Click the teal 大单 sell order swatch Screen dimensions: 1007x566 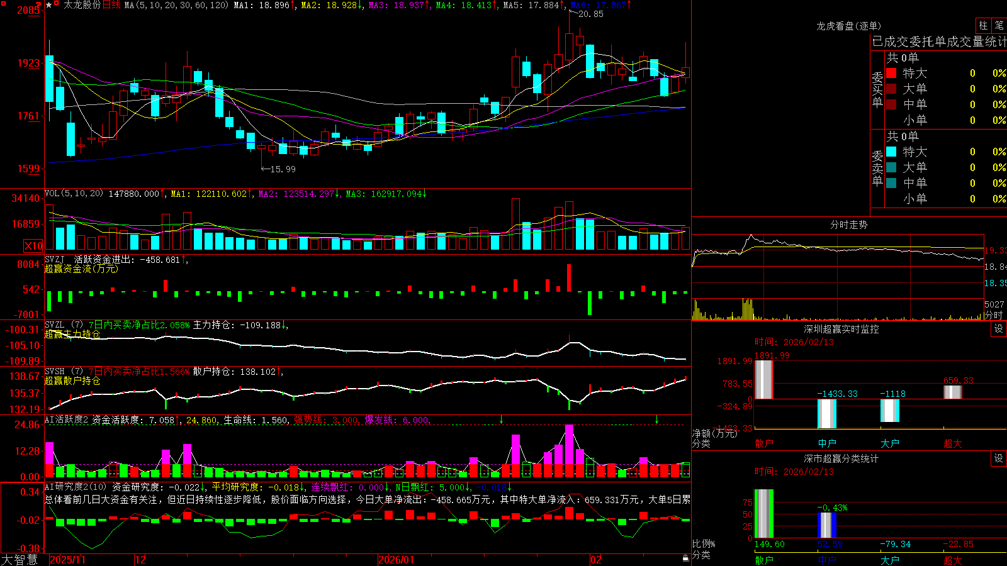coord(891,167)
